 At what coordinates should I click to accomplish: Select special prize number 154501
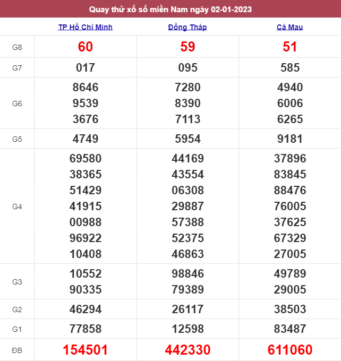[85, 350]
